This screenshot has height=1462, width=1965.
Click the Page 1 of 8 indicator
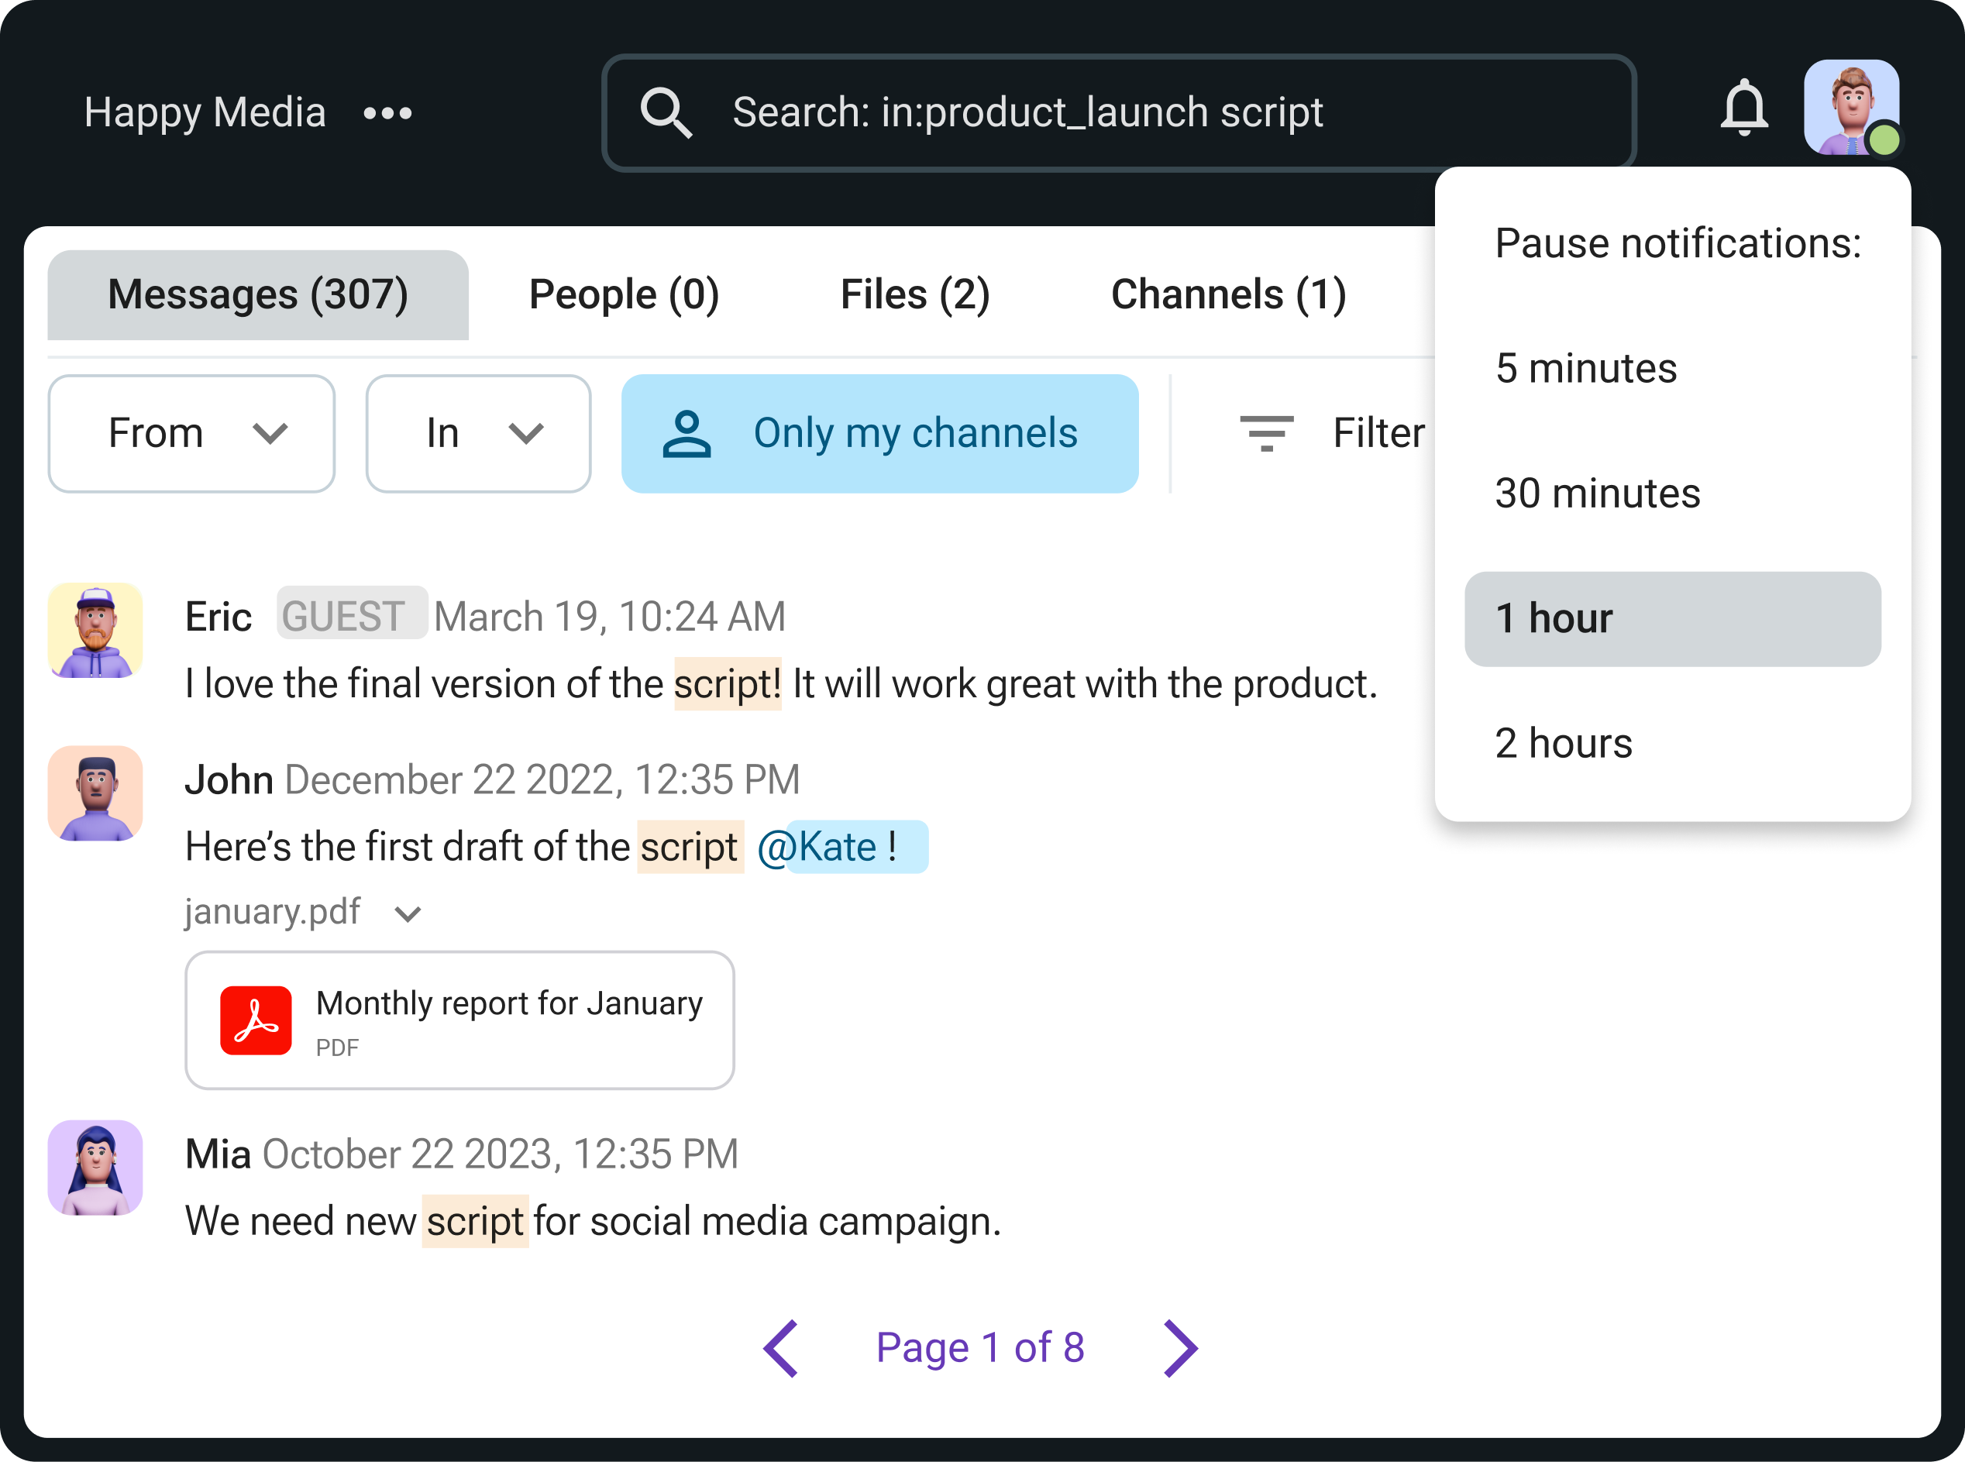981,1345
